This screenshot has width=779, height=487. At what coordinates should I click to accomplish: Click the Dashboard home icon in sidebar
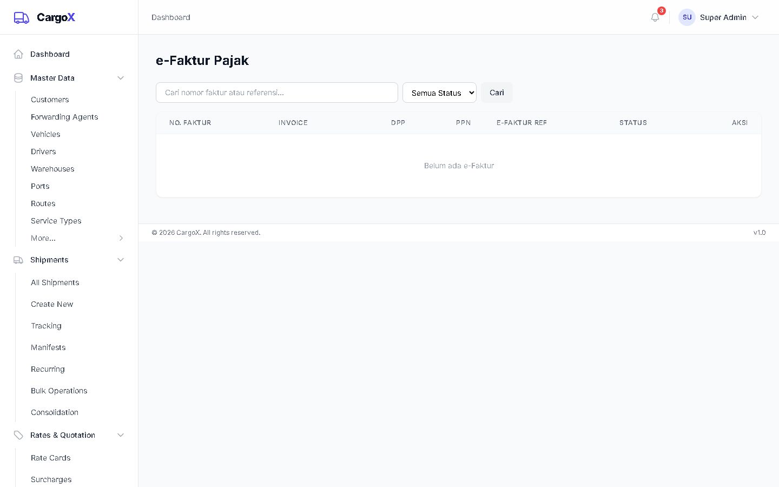18,54
